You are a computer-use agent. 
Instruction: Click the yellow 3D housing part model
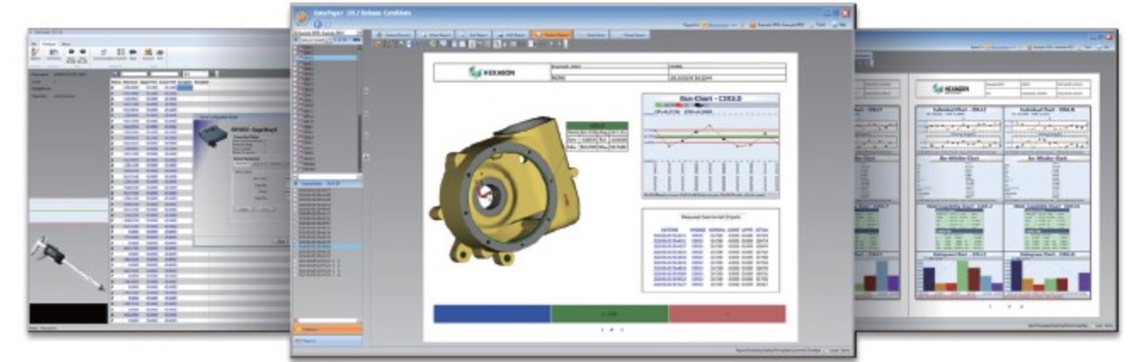coord(502,192)
